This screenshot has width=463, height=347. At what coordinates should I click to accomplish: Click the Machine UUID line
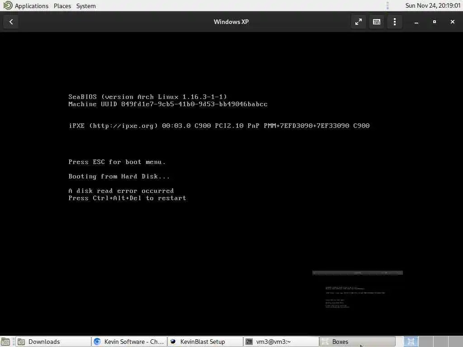click(x=168, y=104)
